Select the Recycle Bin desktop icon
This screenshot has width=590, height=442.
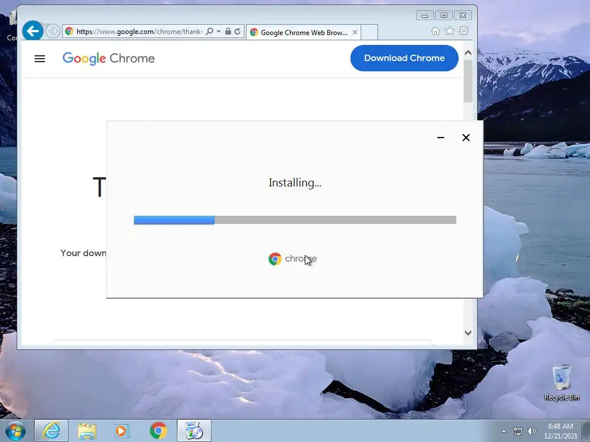click(561, 383)
